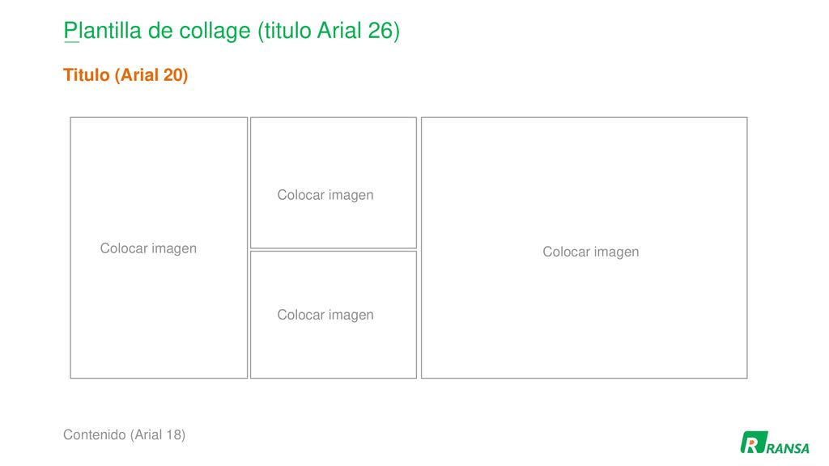Click the letter 'P' starting the green title
829x466 pixels.
coord(70,31)
